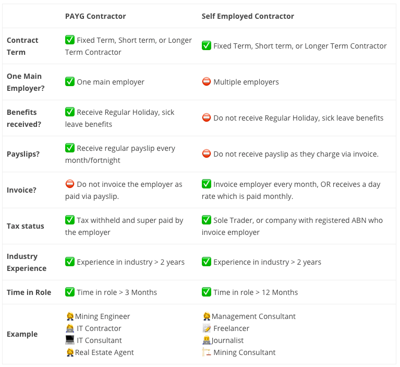The height and width of the screenshot is (367, 400).
Task: Click the PAYG Contractor column header
Action: coord(95,16)
